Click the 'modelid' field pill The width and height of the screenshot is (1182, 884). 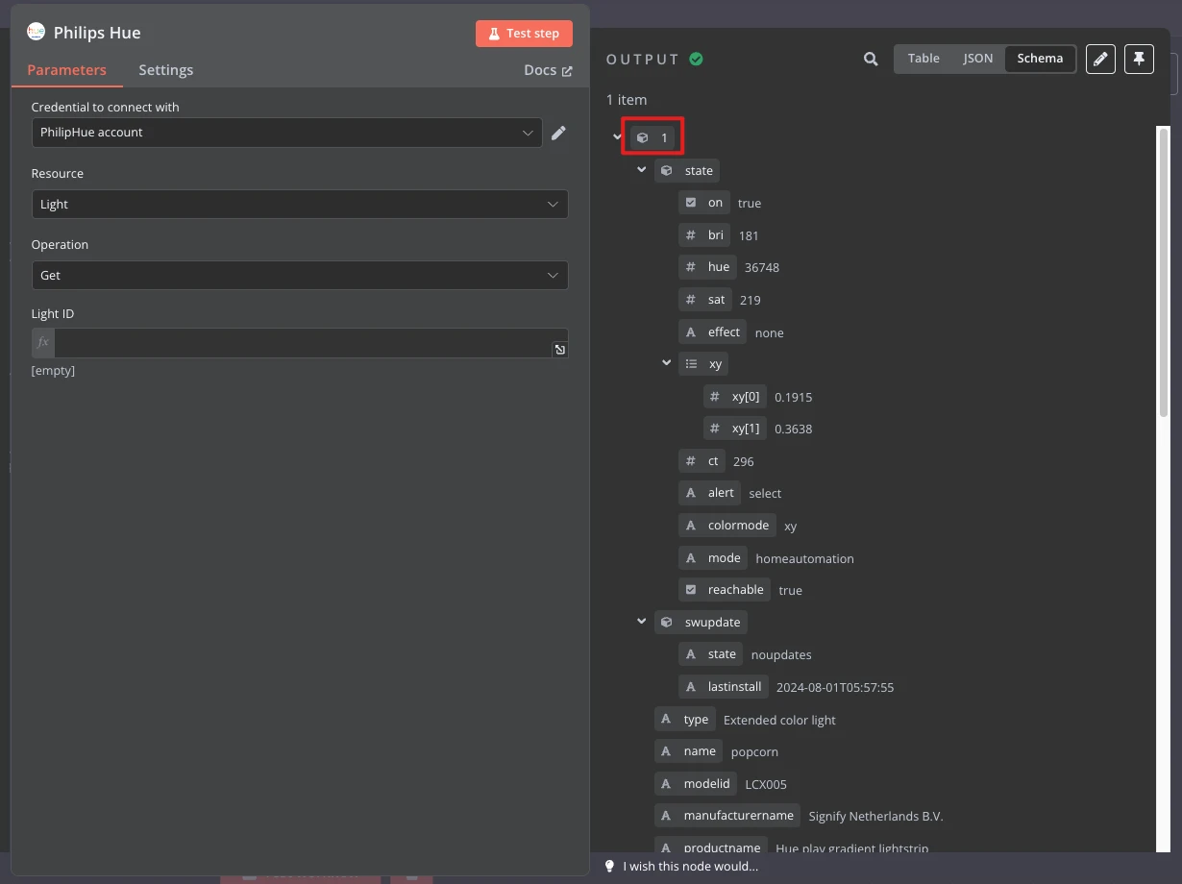point(696,784)
